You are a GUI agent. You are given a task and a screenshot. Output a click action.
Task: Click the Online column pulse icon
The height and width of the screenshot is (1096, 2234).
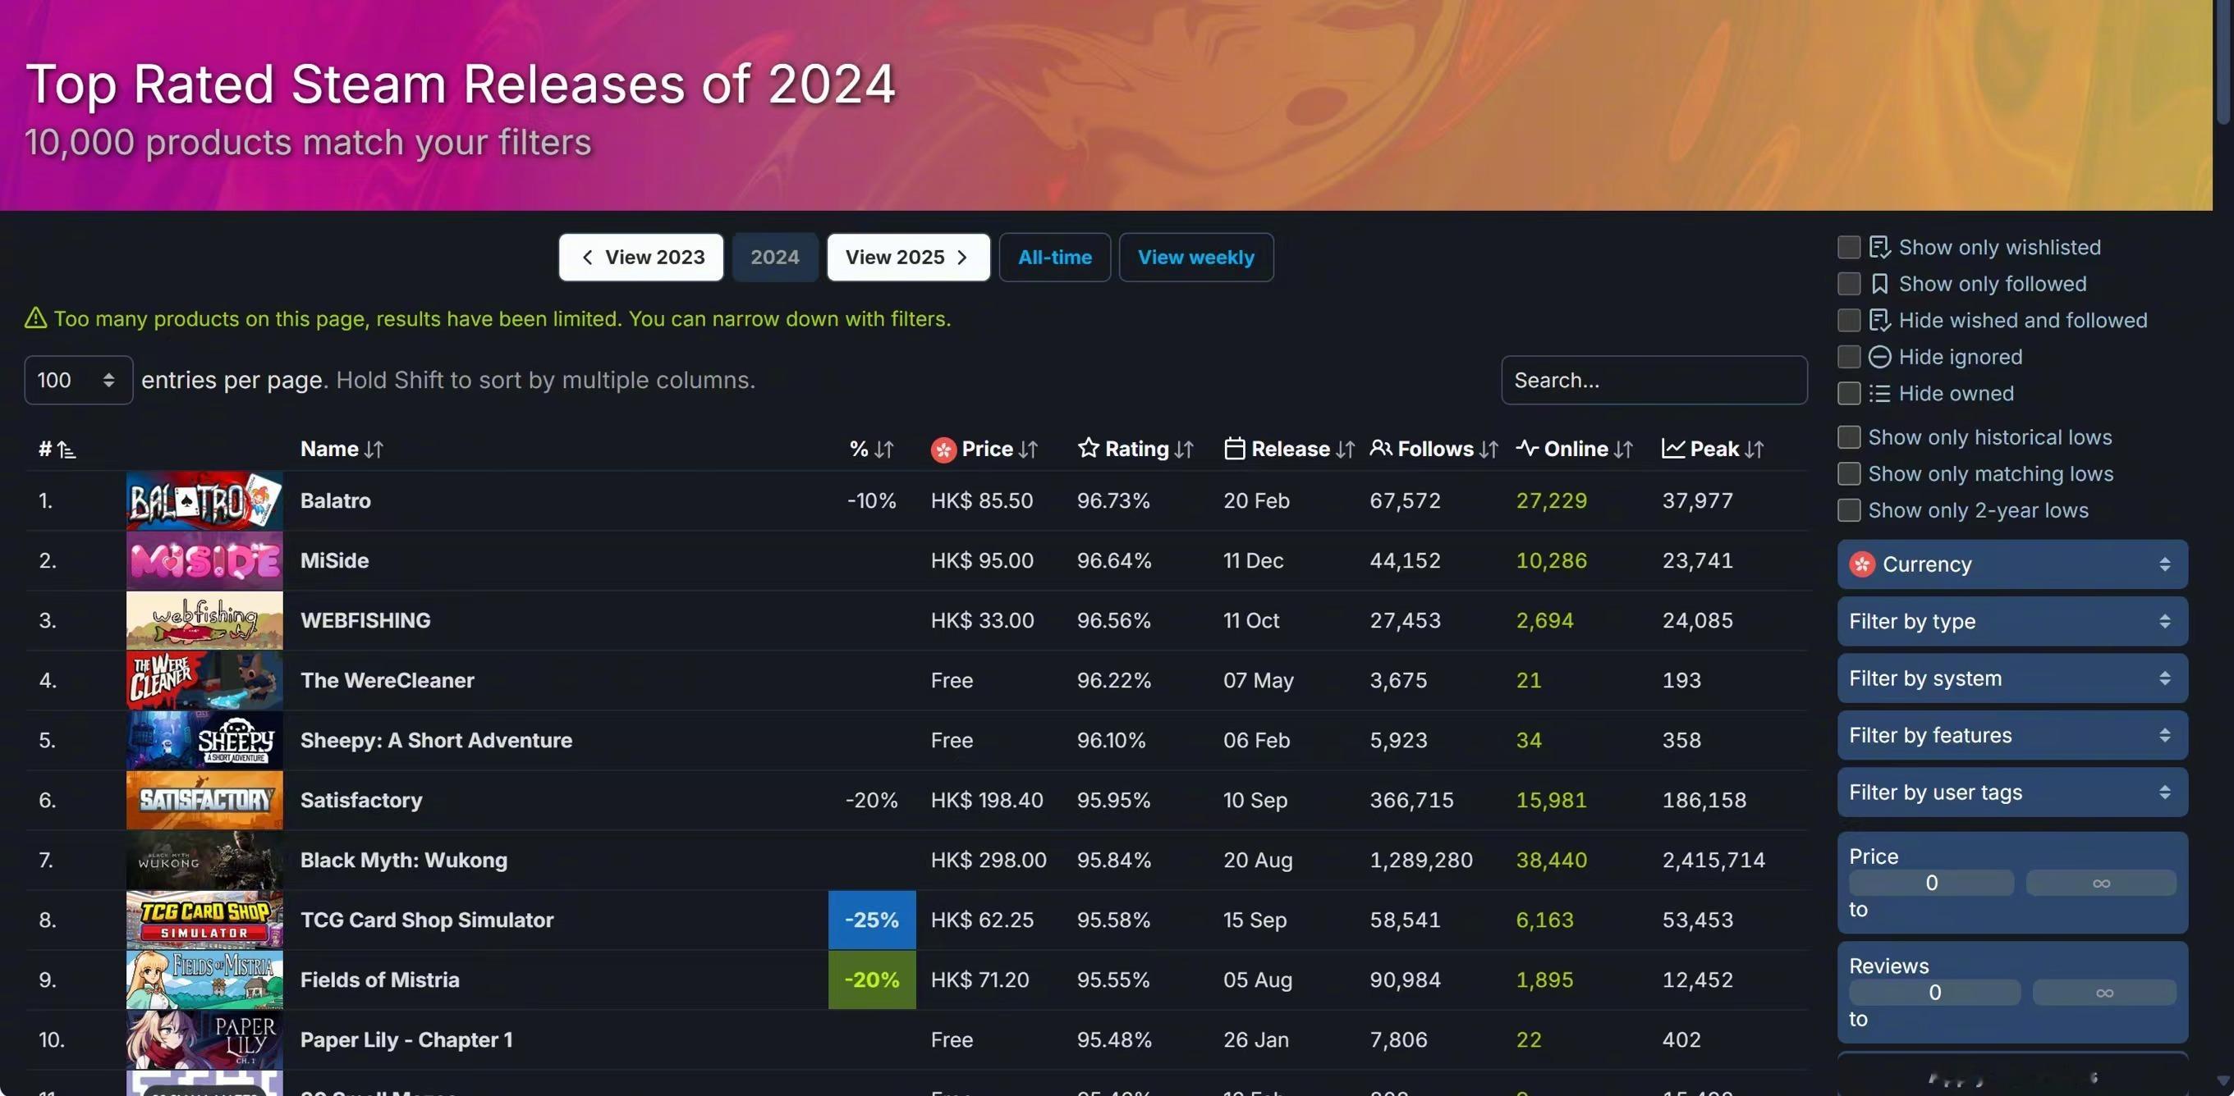coord(1527,448)
